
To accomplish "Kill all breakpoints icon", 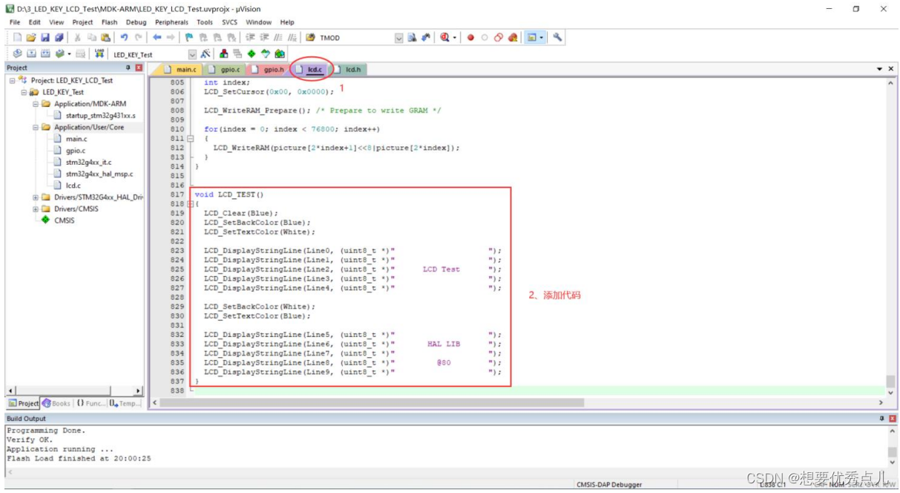I will click(513, 37).
